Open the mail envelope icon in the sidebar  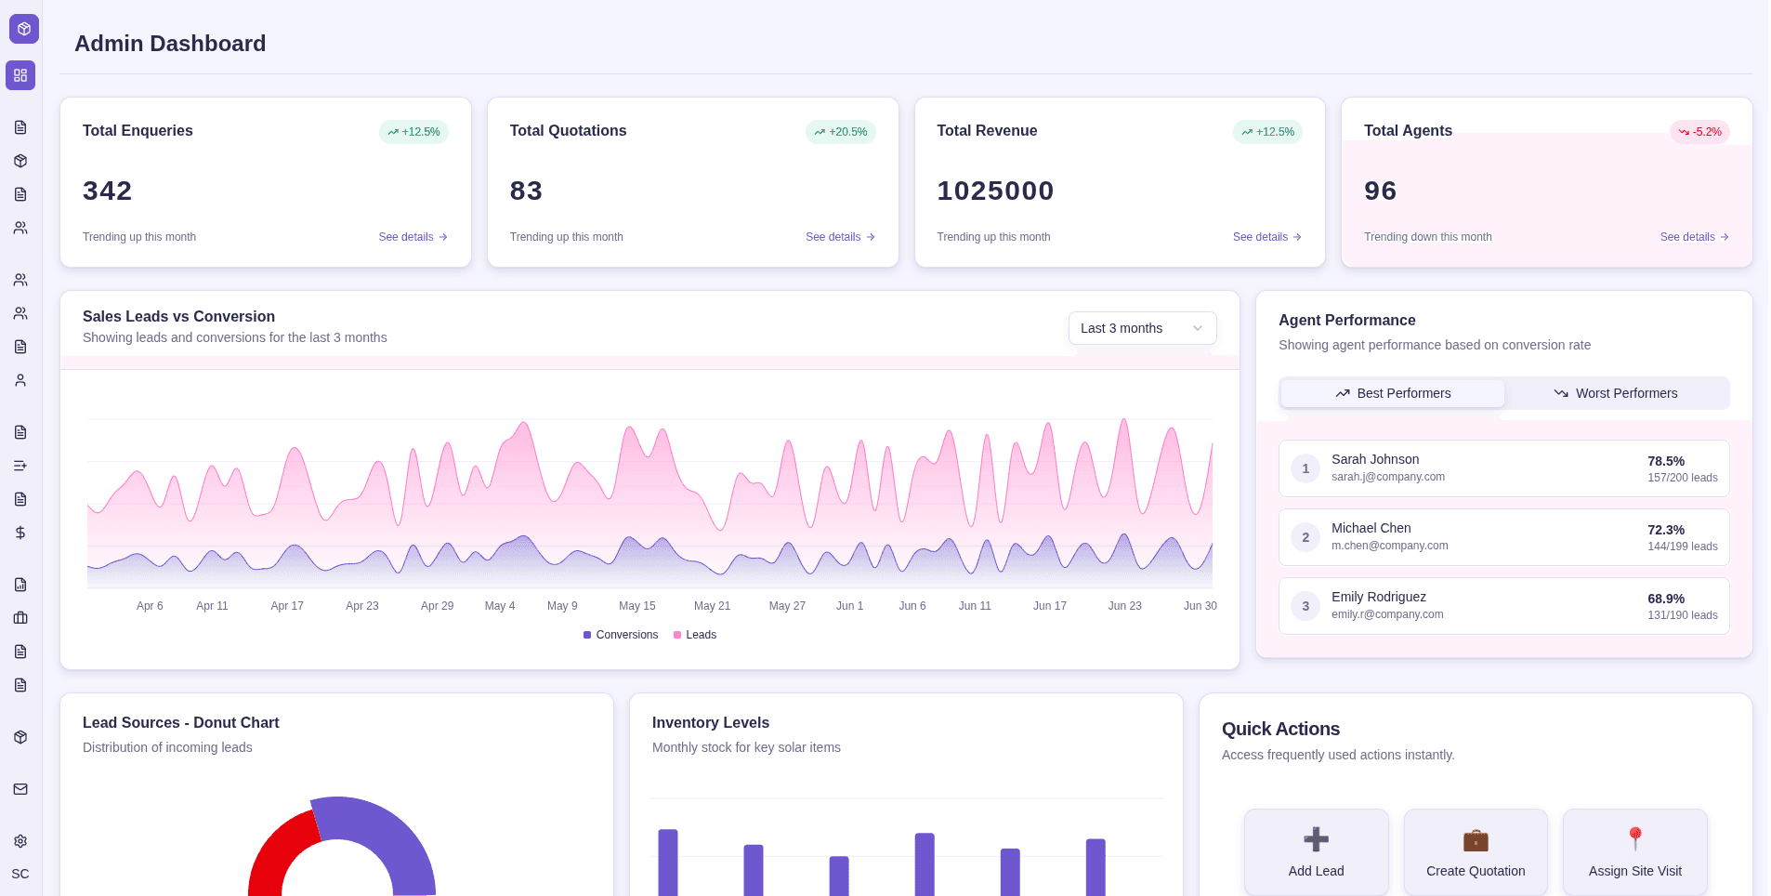[20, 789]
